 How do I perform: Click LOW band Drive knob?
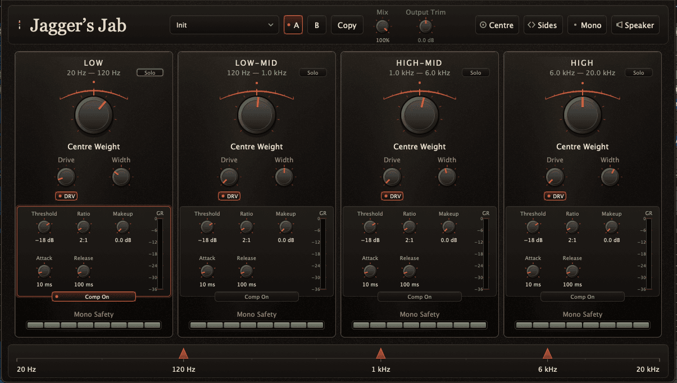point(66,177)
